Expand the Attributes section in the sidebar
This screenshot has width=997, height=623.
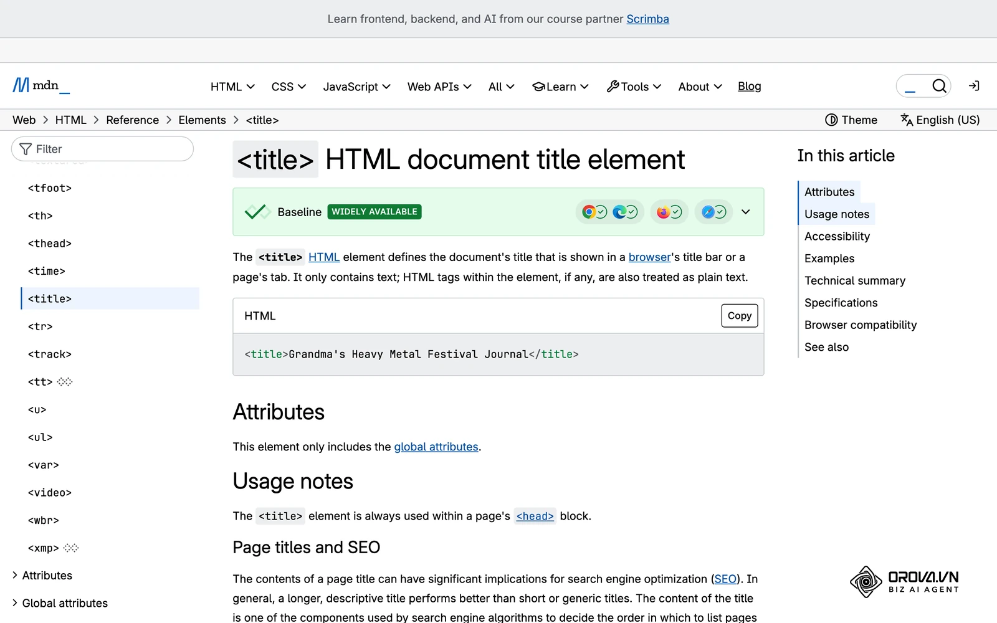tap(42, 576)
